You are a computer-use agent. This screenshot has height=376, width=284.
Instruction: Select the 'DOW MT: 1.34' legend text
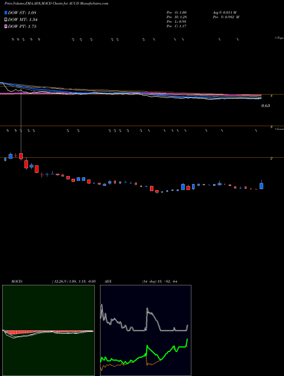(23, 20)
